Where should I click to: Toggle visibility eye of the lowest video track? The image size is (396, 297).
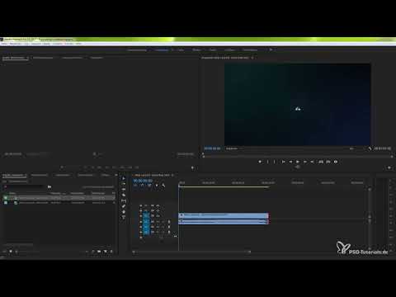[158, 216]
